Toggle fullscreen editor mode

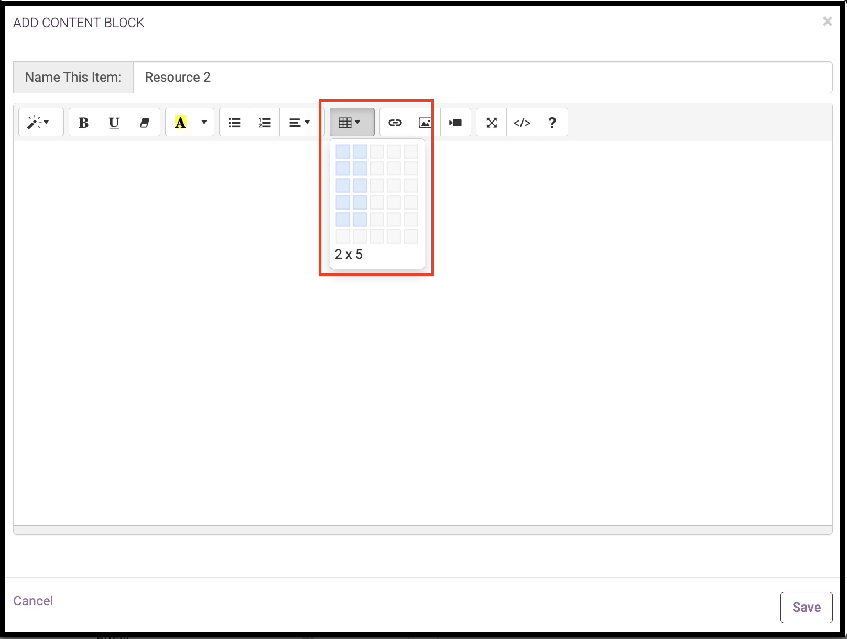click(x=491, y=122)
